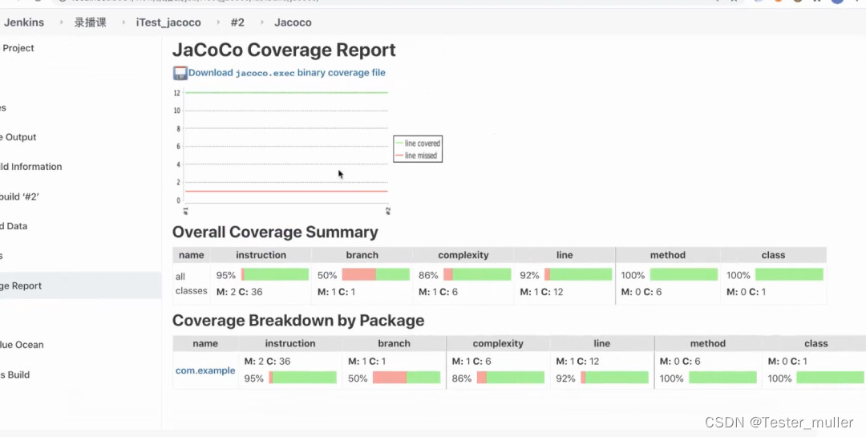This screenshot has width=866, height=437.
Task: Click 'all classes' row name cell
Action: pos(191,283)
